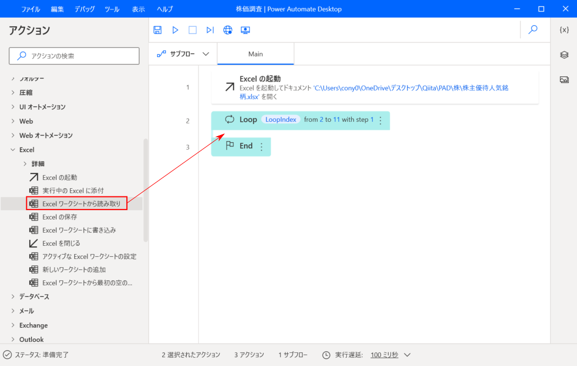Screen dimensions: 577x366
Task: Expand the Web action group
Action: (x=13, y=121)
